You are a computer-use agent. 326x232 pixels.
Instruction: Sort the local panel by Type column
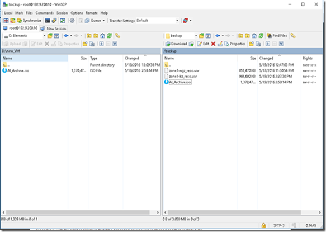(106, 58)
